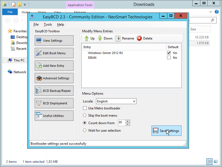Click Explorer Forward navigation arrow
The height and width of the screenshot is (167, 222).
pos(16,20)
